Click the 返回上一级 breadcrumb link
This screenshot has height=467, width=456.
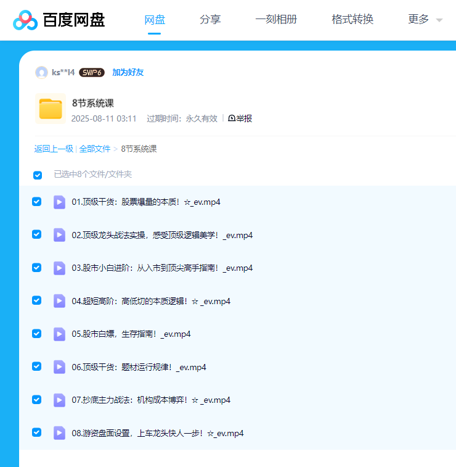click(54, 149)
